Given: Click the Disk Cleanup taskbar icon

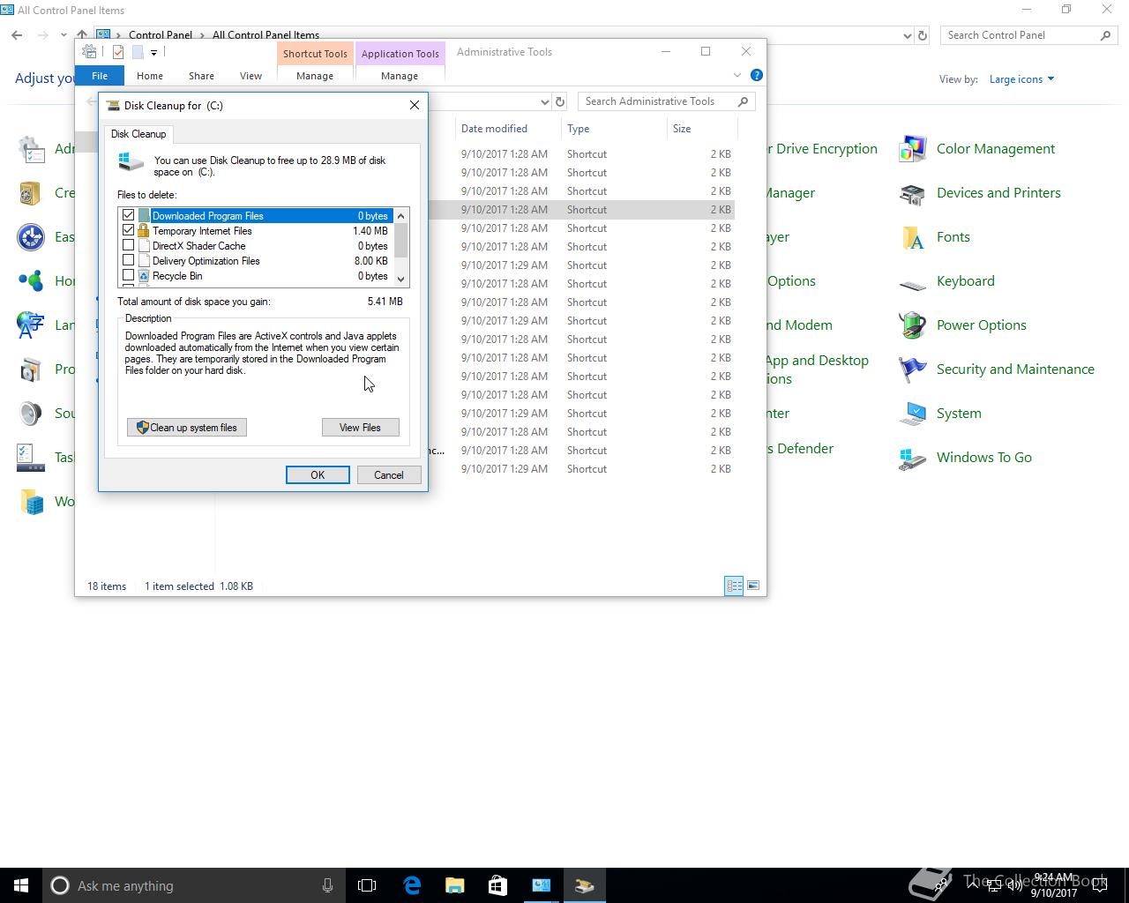Looking at the screenshot, I should tap(584, 885).
